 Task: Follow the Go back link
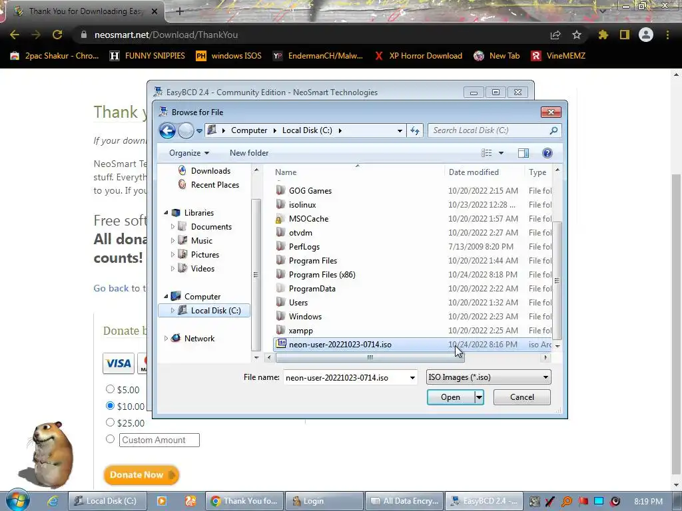coord(111,288)
